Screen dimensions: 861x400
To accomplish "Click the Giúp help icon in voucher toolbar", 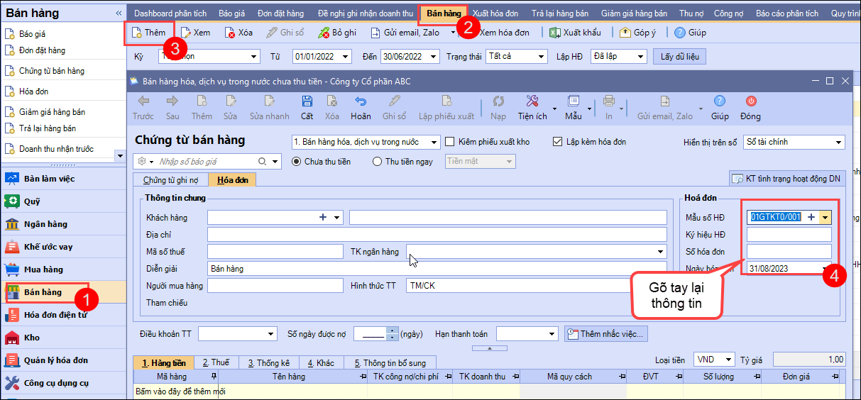I will pos(720,101).
